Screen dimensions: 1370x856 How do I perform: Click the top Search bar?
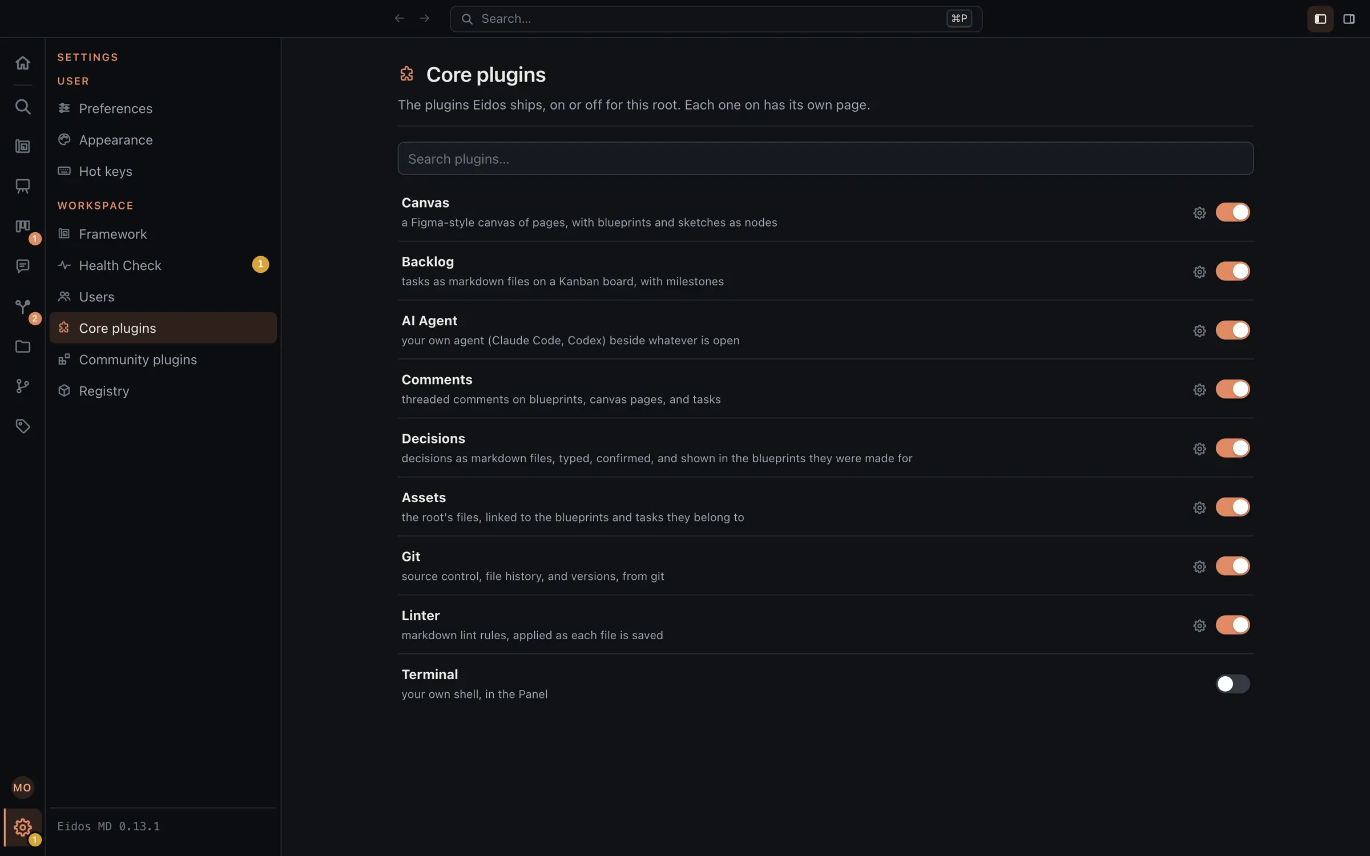tap(716, 19)
